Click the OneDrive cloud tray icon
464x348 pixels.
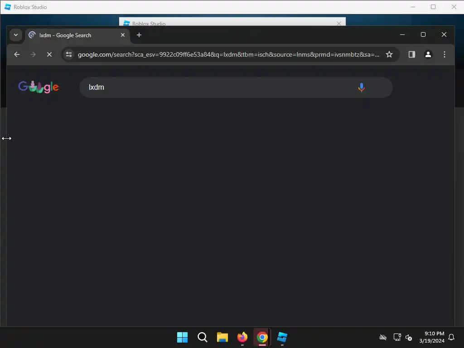pyautogui.click(x=383, y=337)
